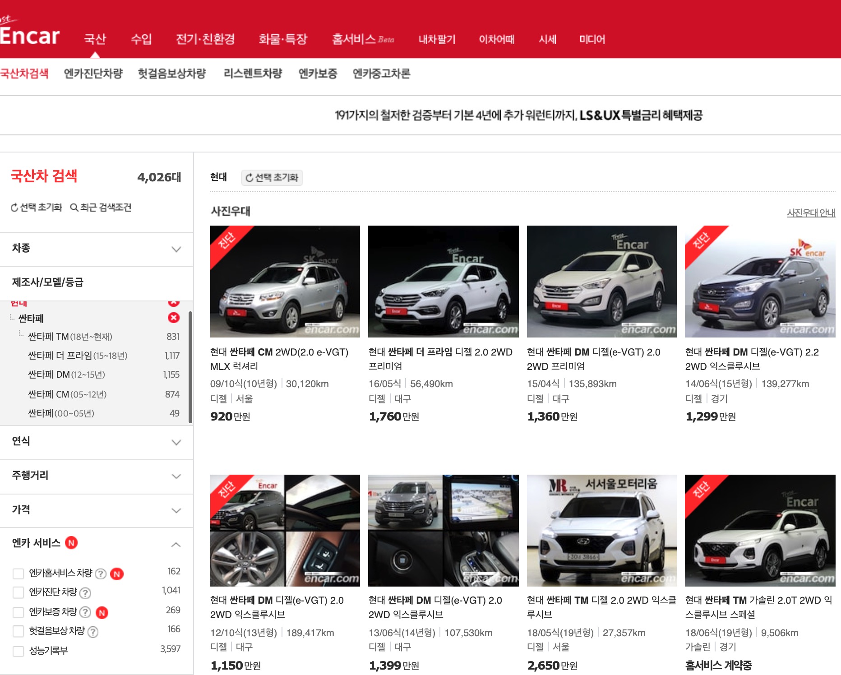The height and width of the screenshot is (675, 841).
Task: Open the 수입 top menu
Action: pyautogui.click(x=141, y=39)
